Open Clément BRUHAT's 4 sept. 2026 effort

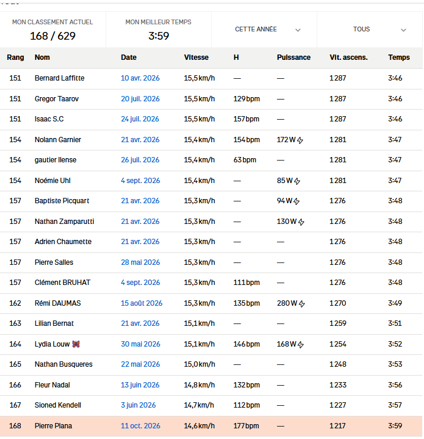[141, 283]
